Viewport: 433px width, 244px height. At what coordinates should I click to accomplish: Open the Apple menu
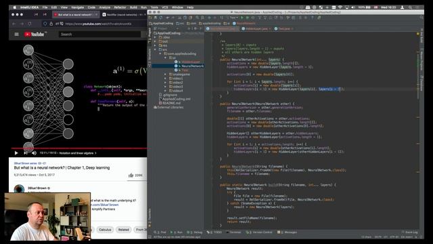point(14,7)
